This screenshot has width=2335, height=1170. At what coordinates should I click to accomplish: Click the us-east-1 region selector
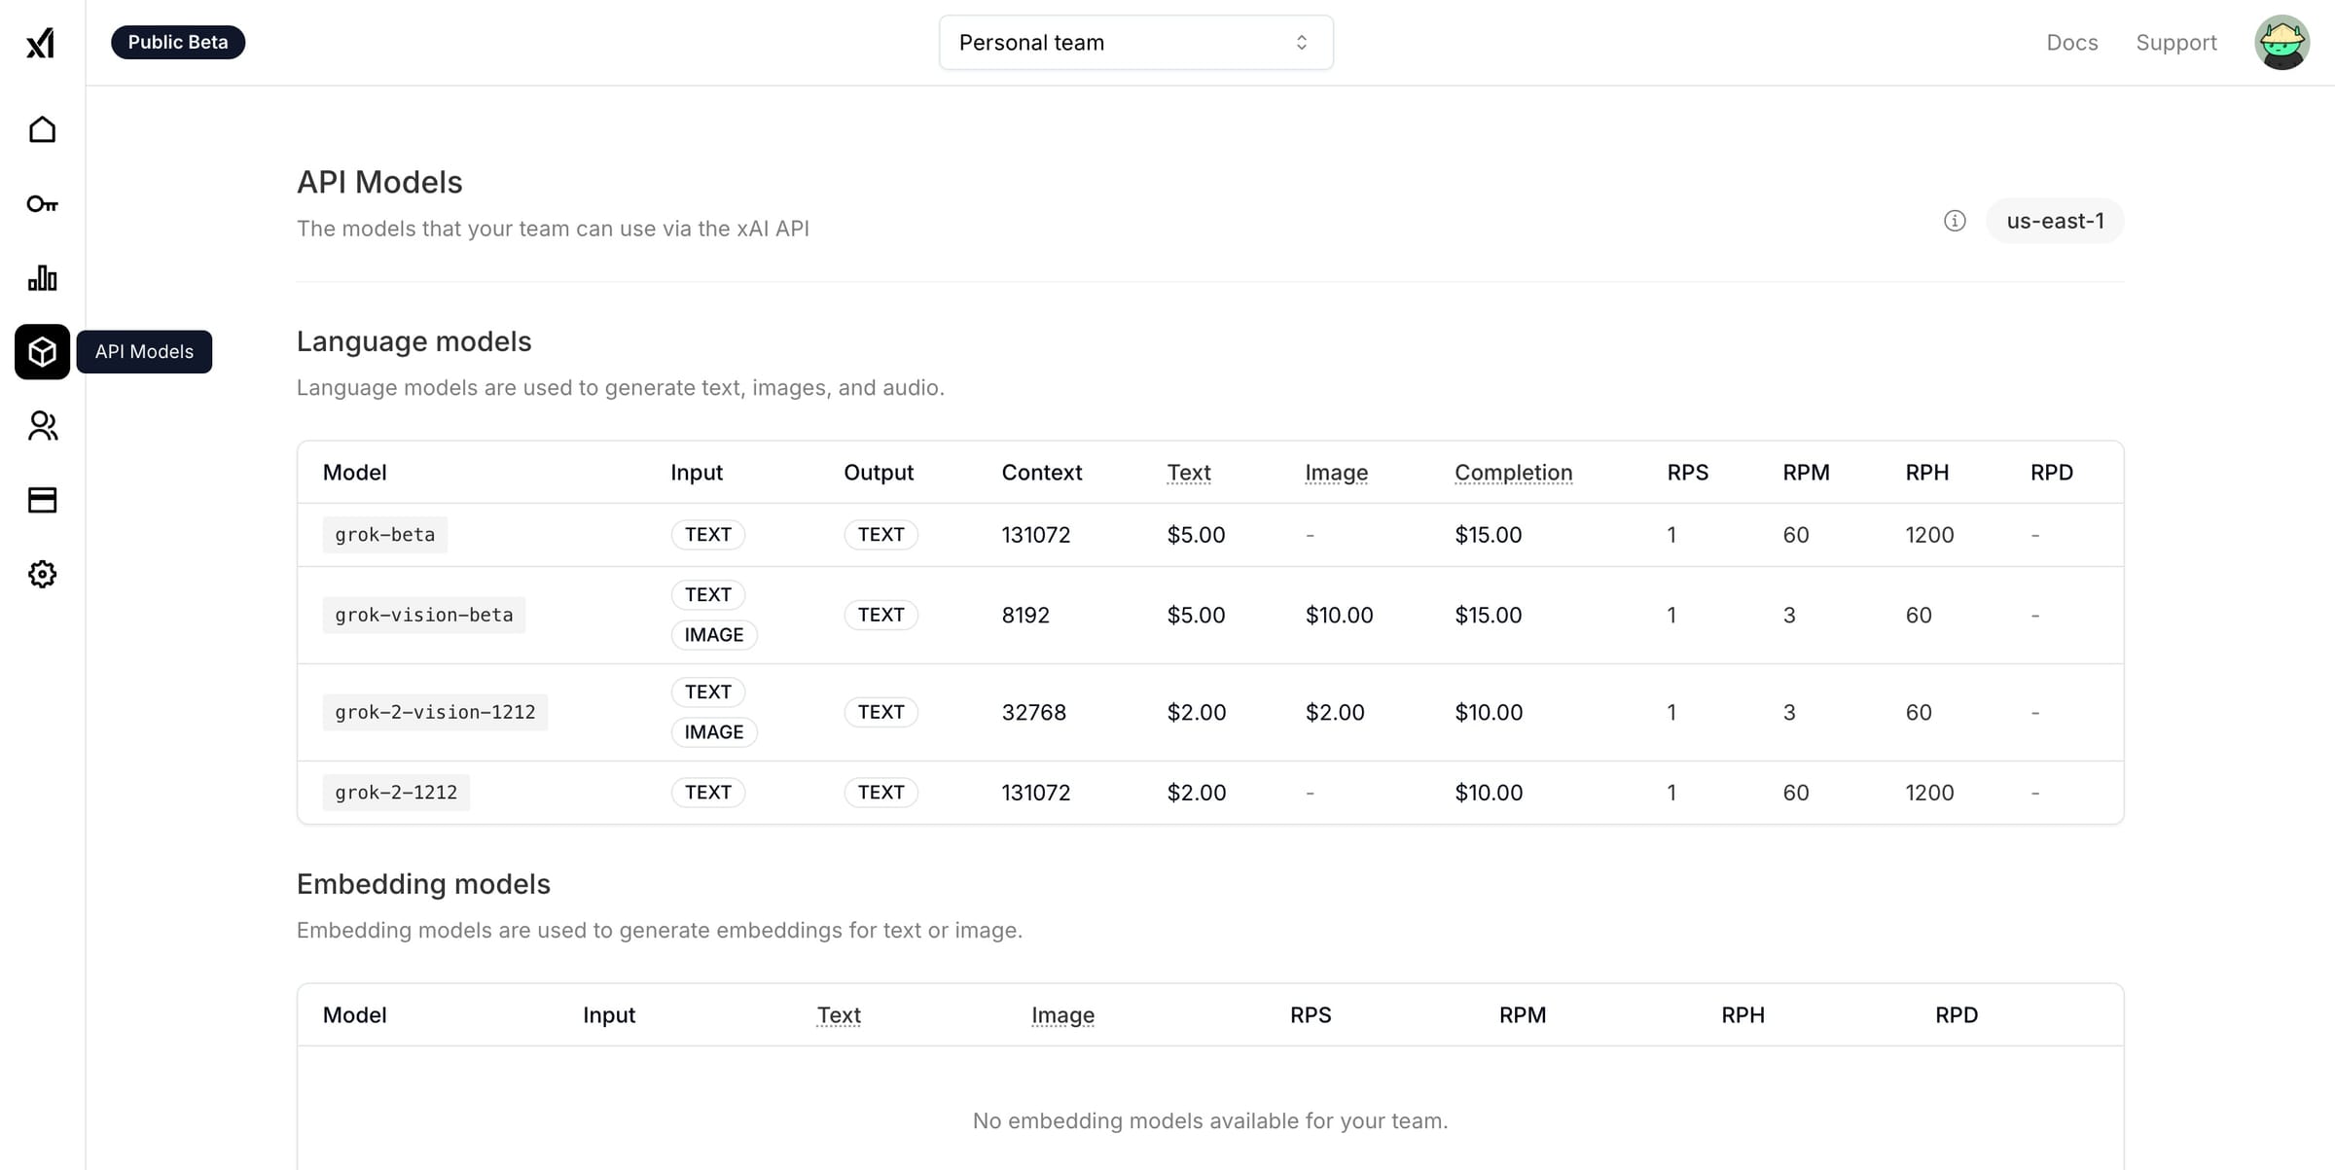pyautogui.click(x=2055, y=221)
